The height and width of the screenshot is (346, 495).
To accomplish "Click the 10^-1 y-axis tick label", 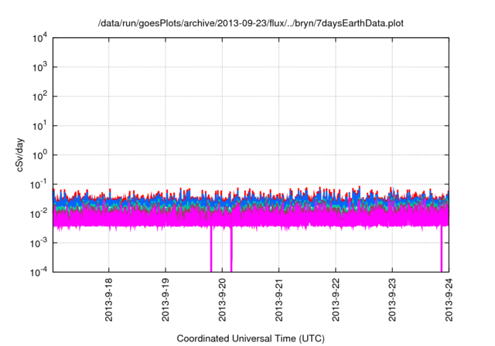I will pyautogui.click(x=39, y=184).
